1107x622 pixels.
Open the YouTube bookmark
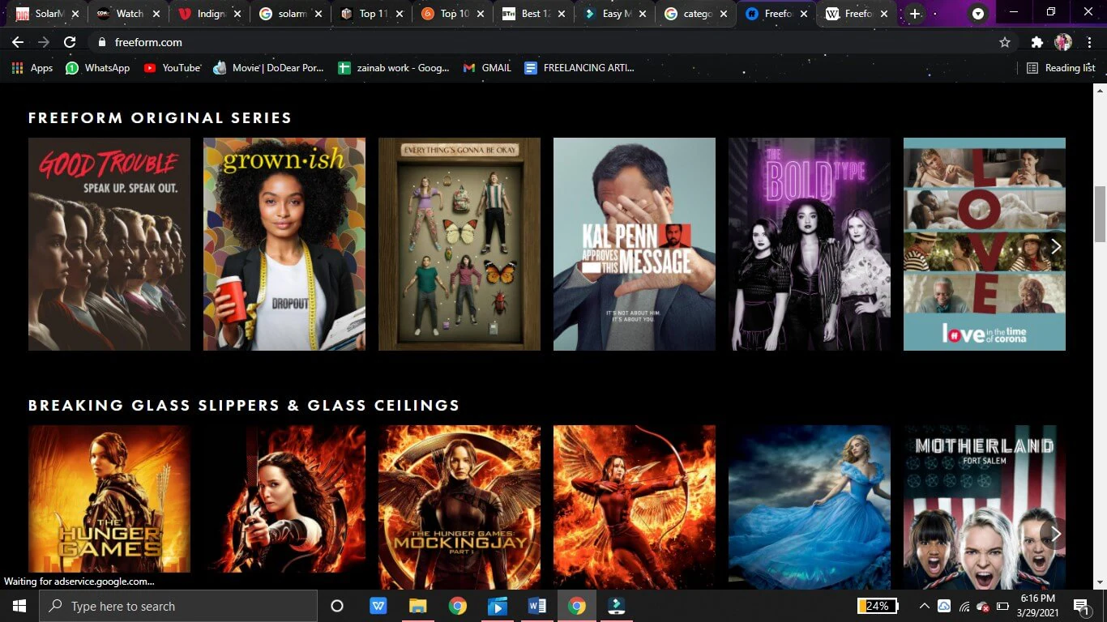coord(172,68)
